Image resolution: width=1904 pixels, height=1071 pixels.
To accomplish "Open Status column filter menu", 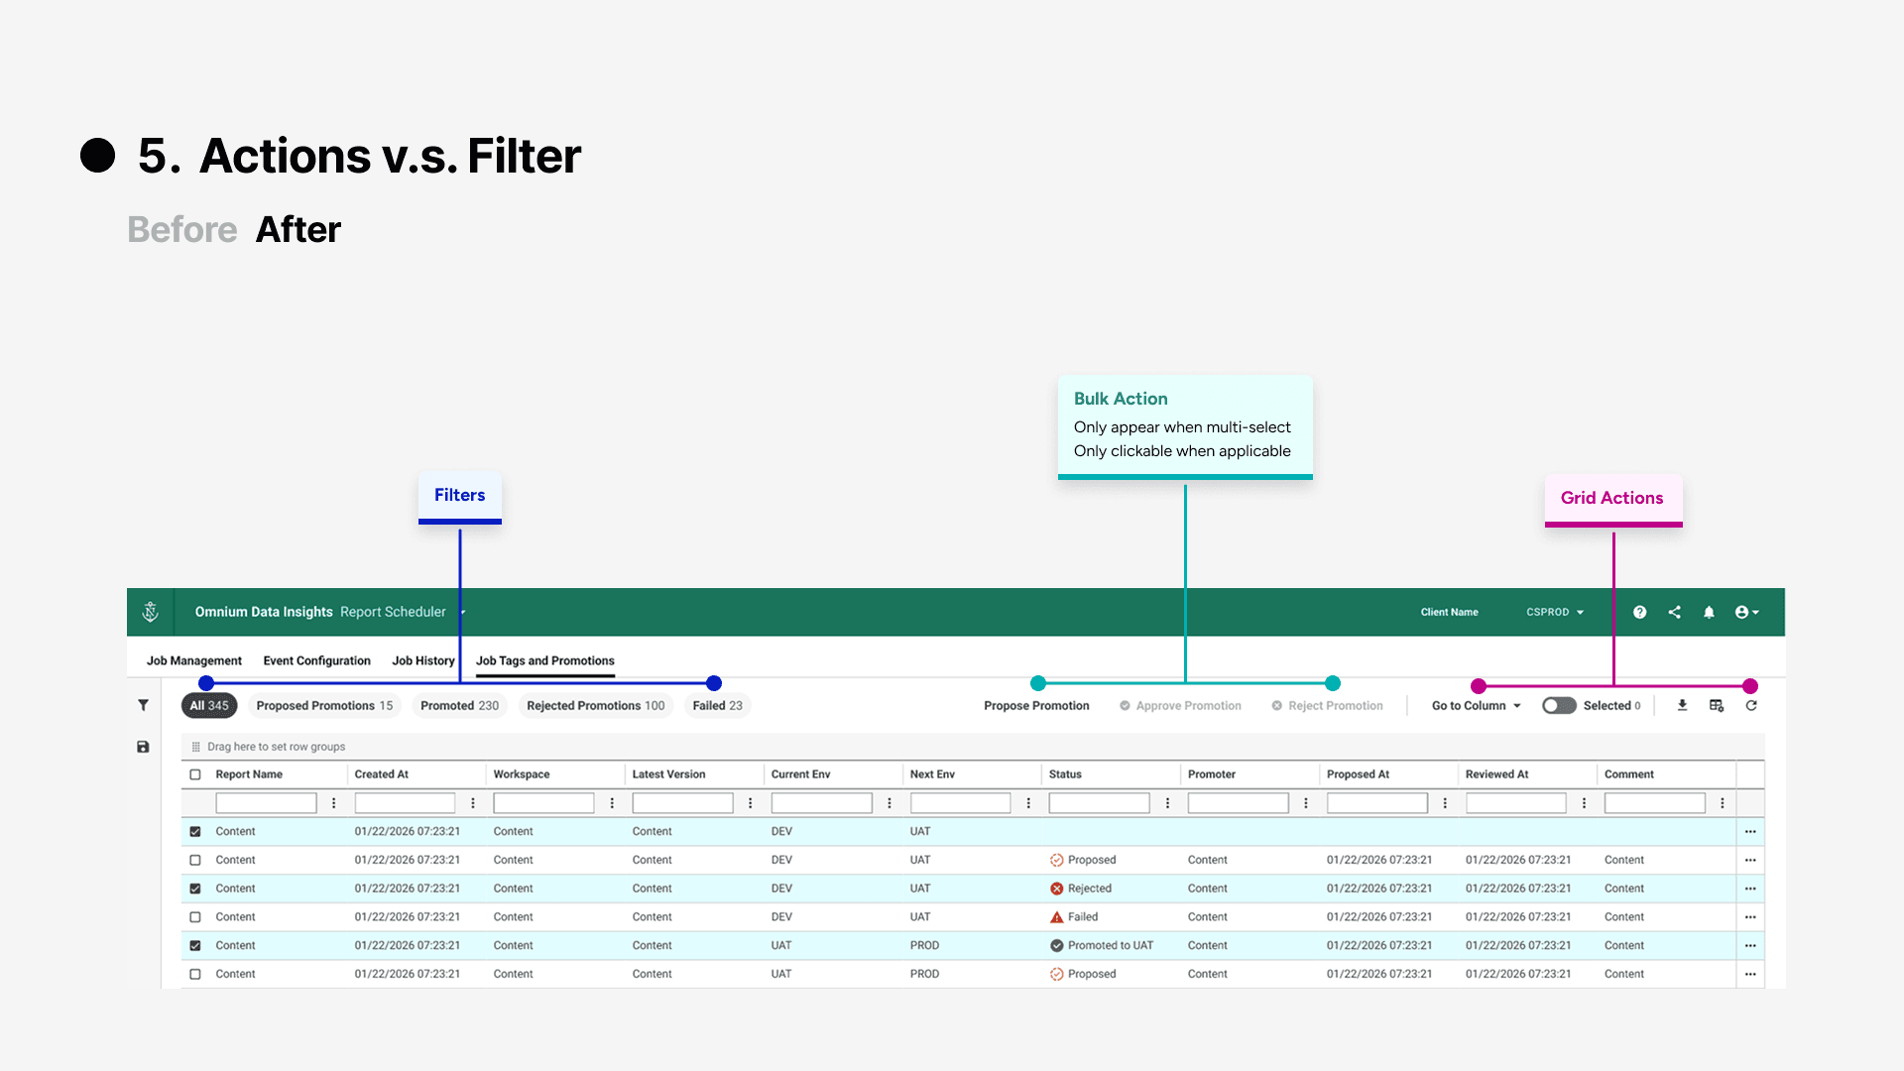I will click(1167, 803).
